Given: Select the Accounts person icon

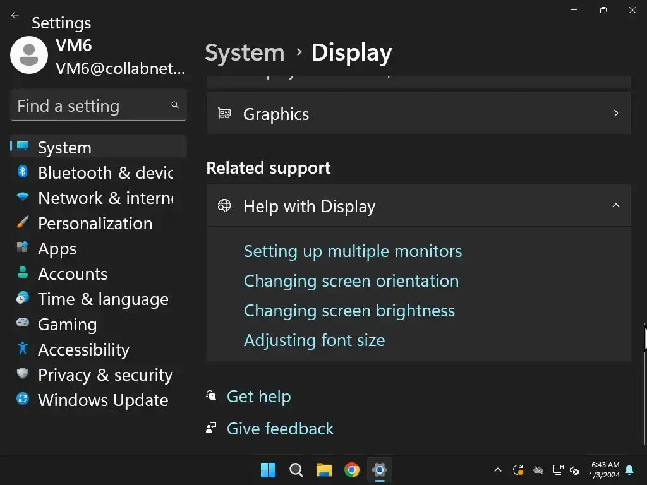Looking at the screenshot, I should click(x=23, y=273).
